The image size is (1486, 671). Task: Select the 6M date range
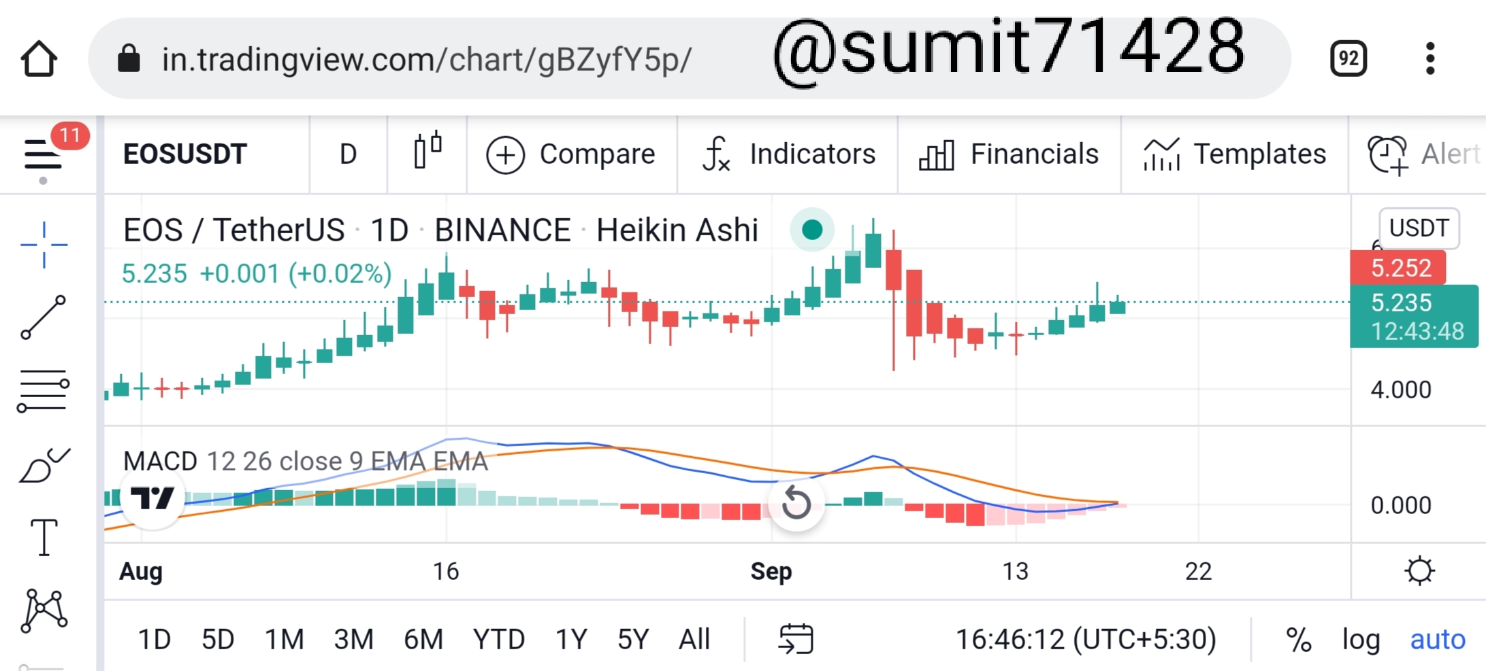point(423,640)
